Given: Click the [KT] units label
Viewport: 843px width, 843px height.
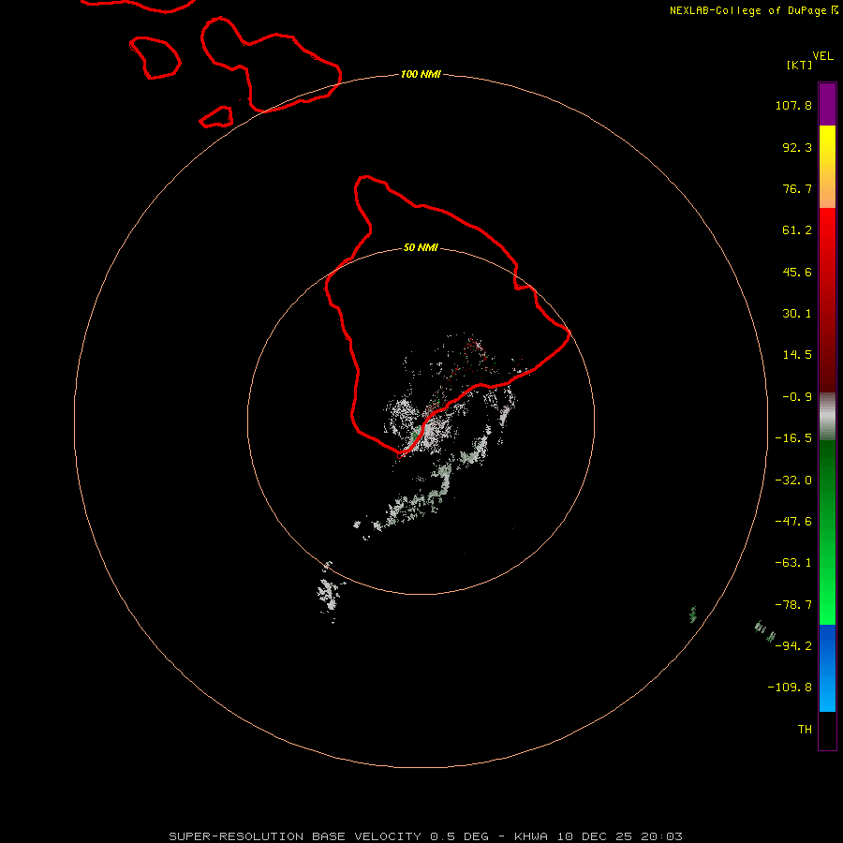Looking at the screenshot, I should click(800, 65).
